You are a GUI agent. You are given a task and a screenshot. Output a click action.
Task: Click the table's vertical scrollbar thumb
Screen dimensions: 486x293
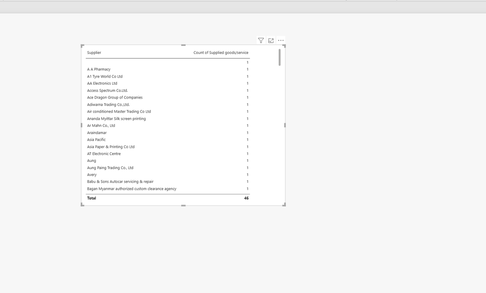[x=280, y=57]
